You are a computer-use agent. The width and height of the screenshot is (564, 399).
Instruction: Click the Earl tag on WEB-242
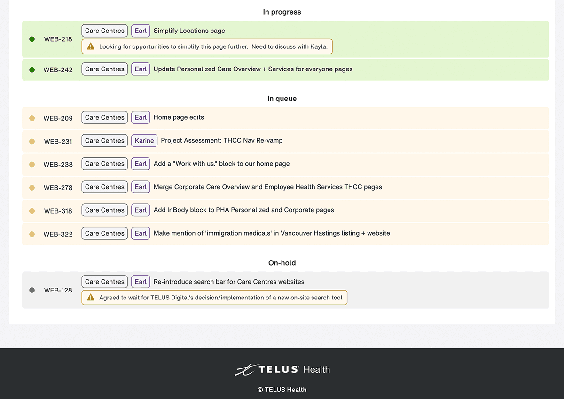point(141,69)
